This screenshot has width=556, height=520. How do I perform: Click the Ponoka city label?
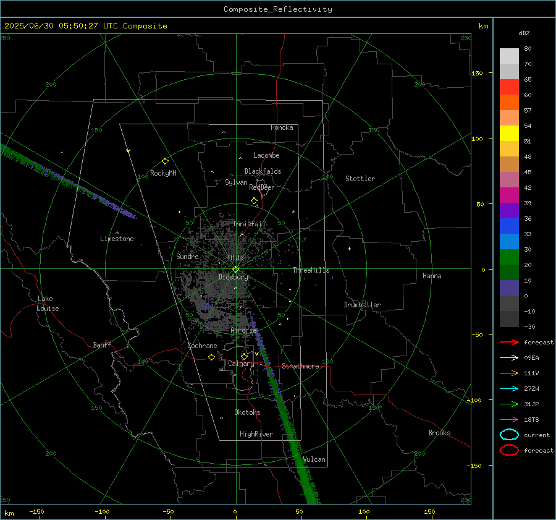(282, 127)
